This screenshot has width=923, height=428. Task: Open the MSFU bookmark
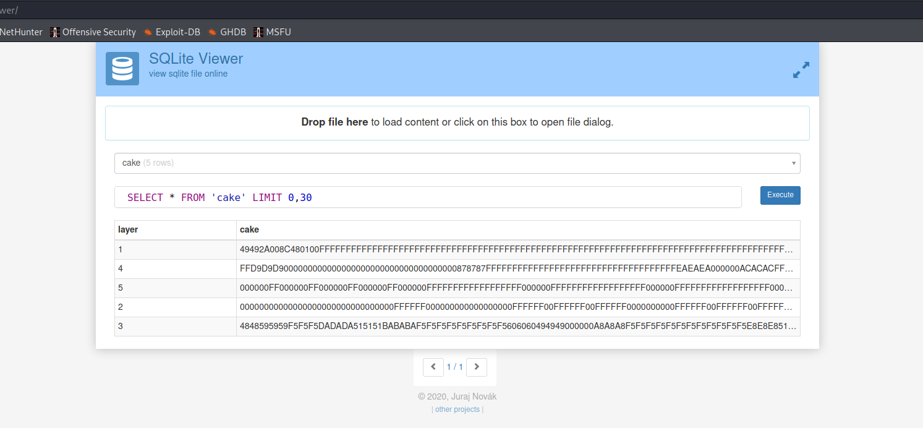[272, 32]
